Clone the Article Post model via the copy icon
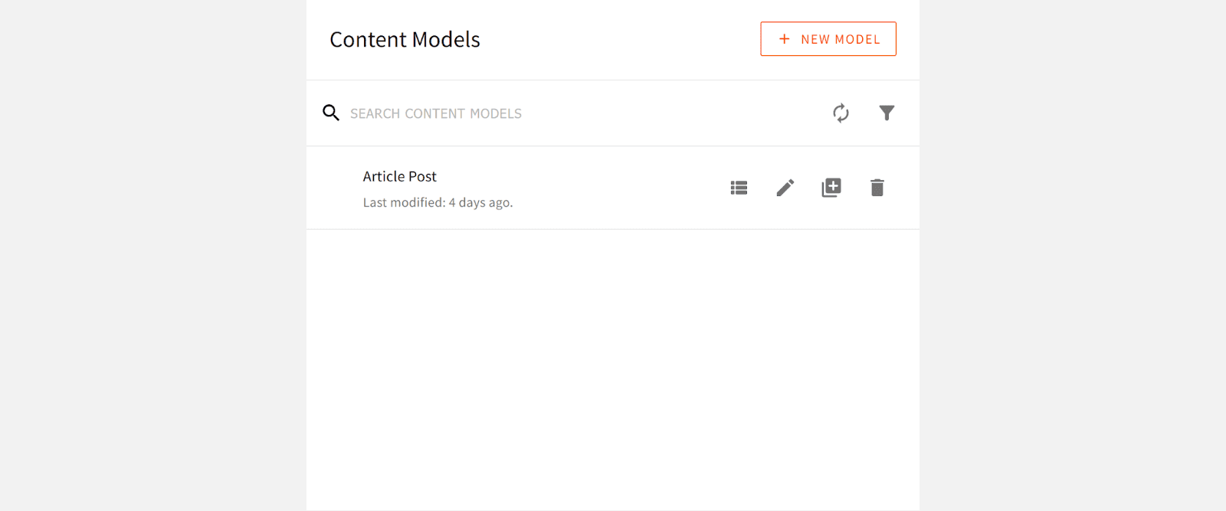Viewport: 1226px width, 511px height. point(831,187)
